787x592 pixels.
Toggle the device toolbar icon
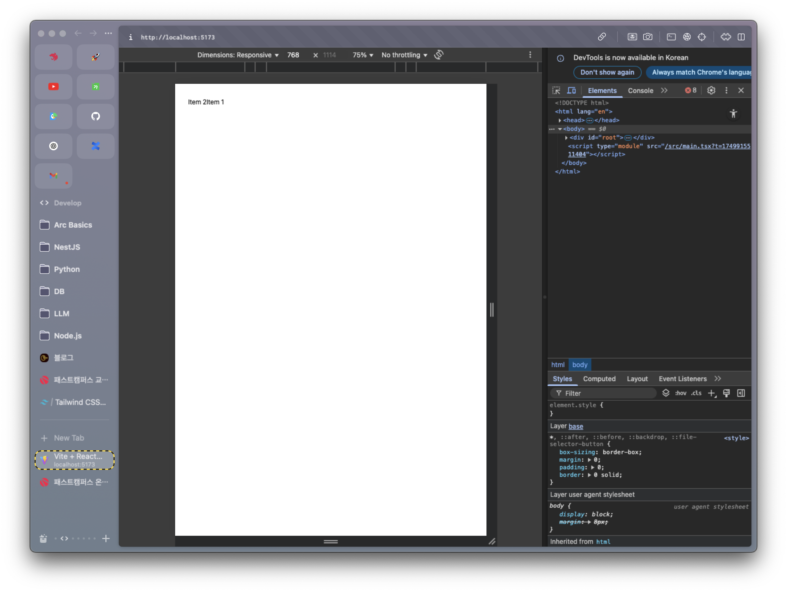coord(571,90)
